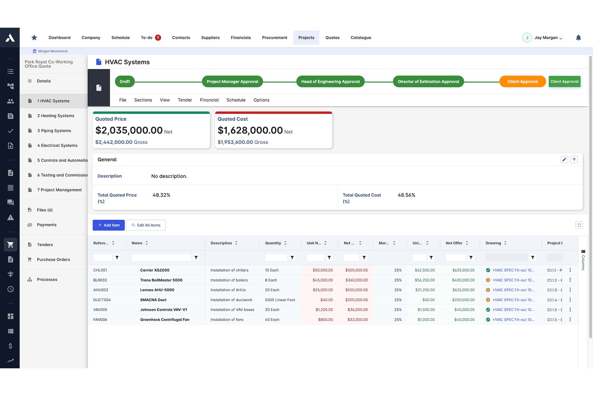The height and width of the screenshot is (396, 593).
Task: Open the Columns side panel toggle
Action: (x=583, y=260)
